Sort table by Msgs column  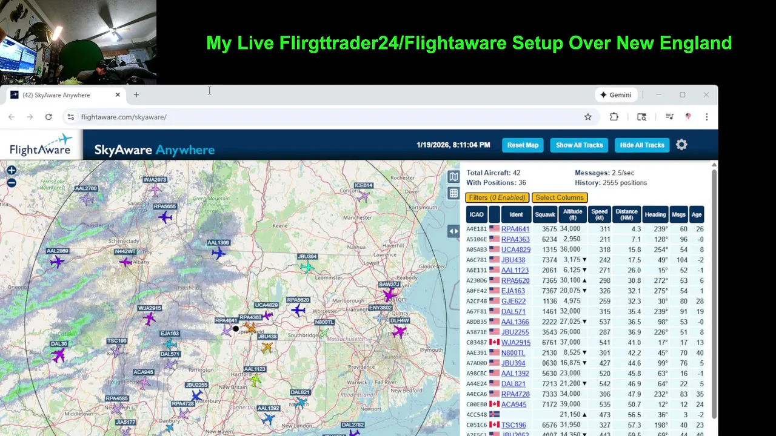coord(679,214)
